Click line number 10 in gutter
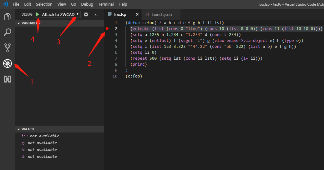Image resolution: width=324 pixels, height=170 pixels. (115, 76)
